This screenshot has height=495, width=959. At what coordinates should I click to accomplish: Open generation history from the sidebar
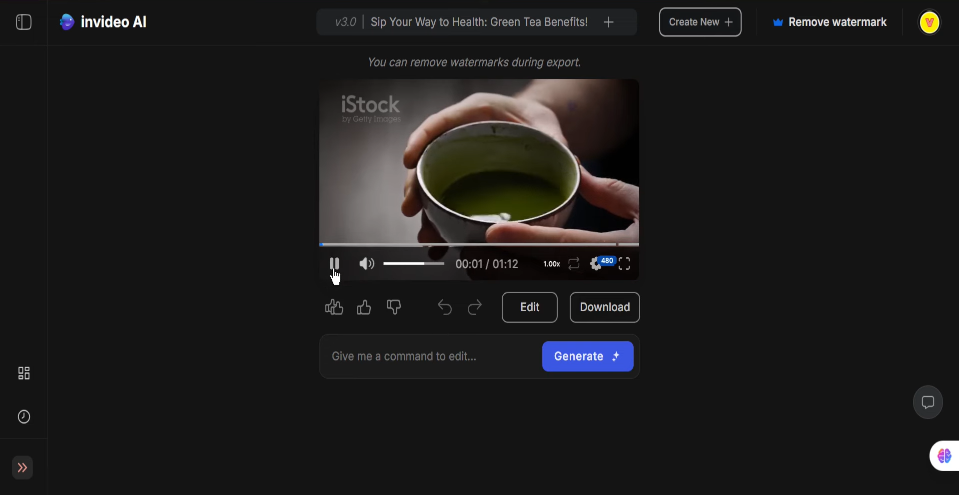(x=23, y=416)
